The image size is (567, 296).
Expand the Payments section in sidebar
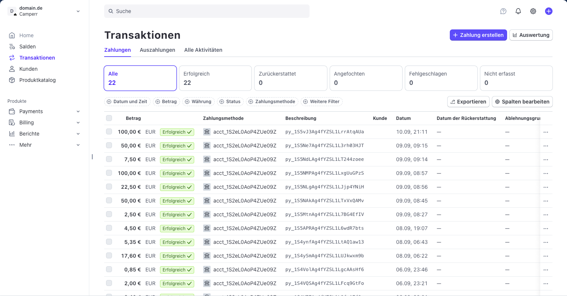pyautogui.click(x=78, y=111)
